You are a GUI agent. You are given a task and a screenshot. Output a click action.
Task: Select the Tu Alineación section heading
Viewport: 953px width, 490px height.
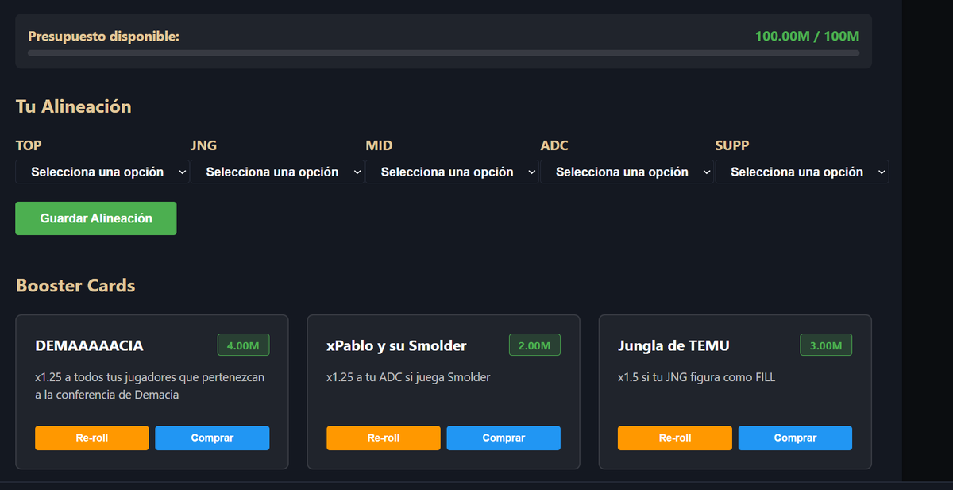tap(73, 106)
